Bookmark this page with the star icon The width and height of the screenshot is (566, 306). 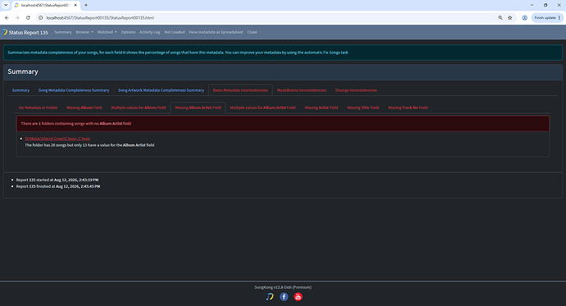click(x=510, y=18)
